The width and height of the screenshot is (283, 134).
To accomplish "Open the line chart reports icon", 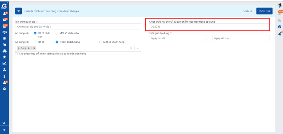I will click(4, 63).
